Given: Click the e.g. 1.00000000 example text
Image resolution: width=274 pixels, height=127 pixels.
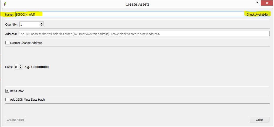Looking at the screenshot, I should click(x=36, y=67).
